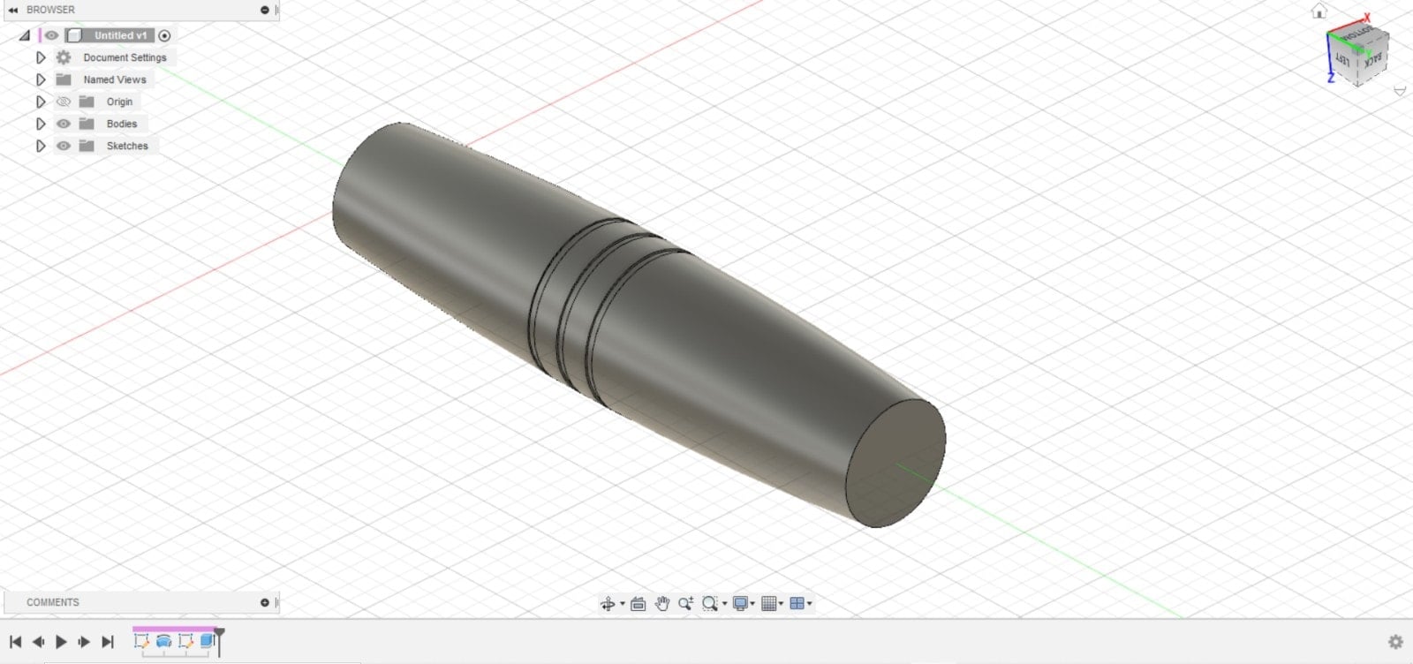Select the Revolve feature in timeline
This screenshot has width=1413, height=664.
tap(163, 641)
